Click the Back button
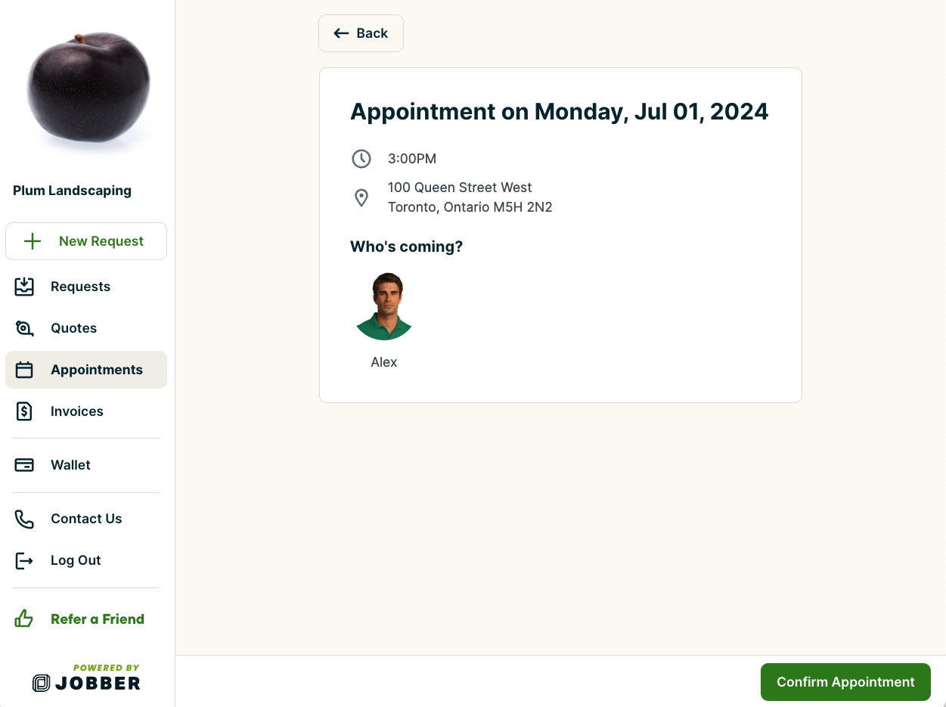 tap(361, 33)
